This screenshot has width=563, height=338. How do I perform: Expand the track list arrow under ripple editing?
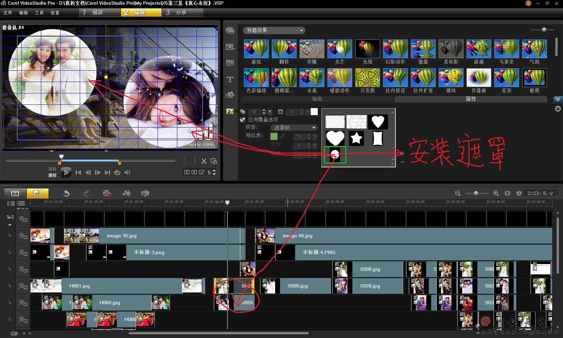click(10, 225)
